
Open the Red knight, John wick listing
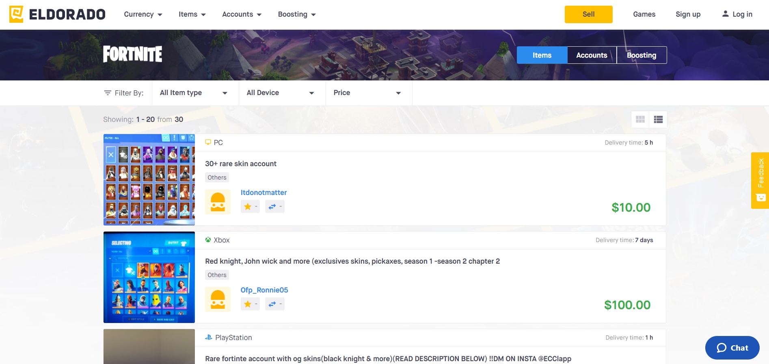(x=352, y=261)
